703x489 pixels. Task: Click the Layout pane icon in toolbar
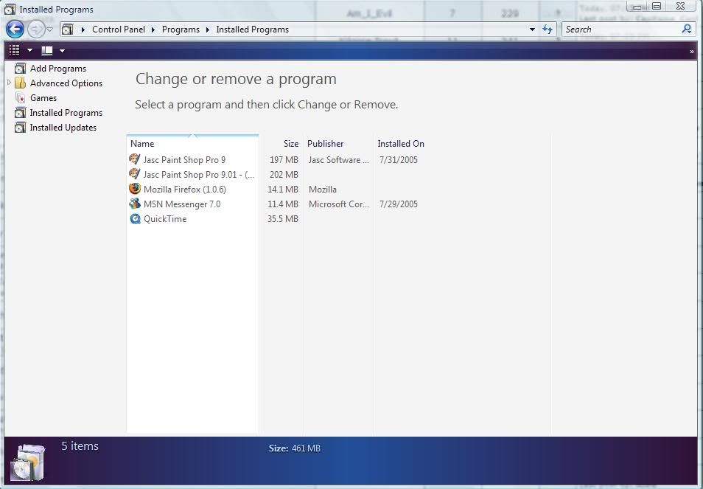click(47, 51)
